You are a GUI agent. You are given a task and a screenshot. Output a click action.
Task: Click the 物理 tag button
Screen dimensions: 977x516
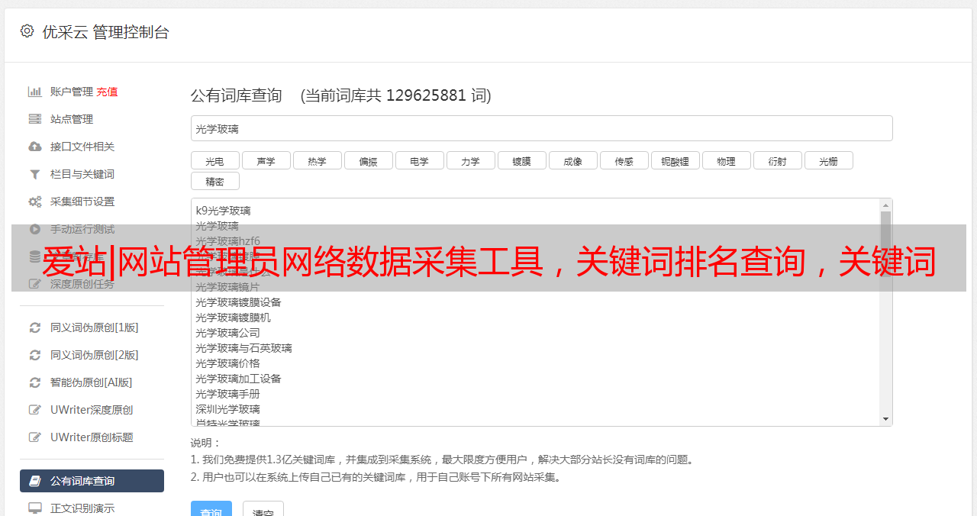[x=727, y=160]
